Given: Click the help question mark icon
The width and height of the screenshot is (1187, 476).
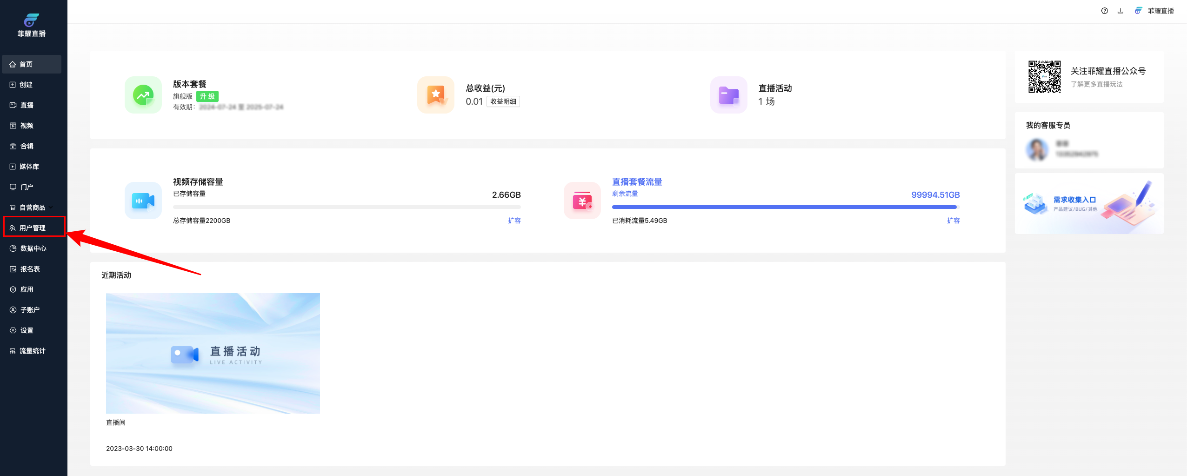Looking at the screenshot, I should [x=1104, y=11].
